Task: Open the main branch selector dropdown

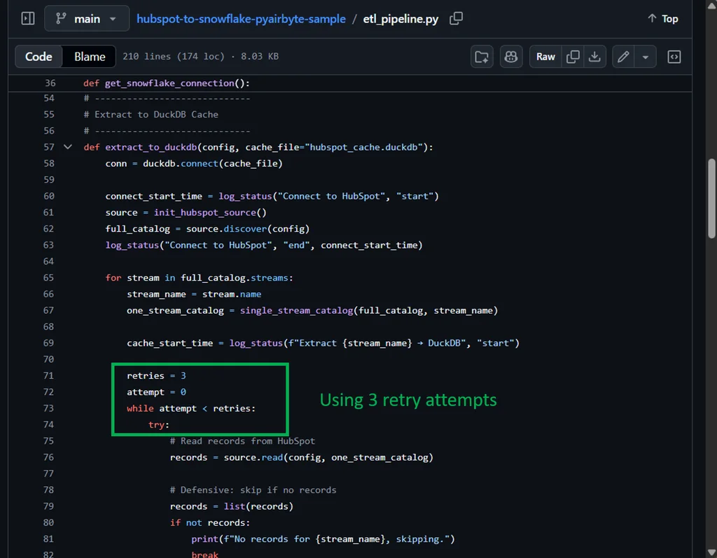Action: [x=87, y=19]
